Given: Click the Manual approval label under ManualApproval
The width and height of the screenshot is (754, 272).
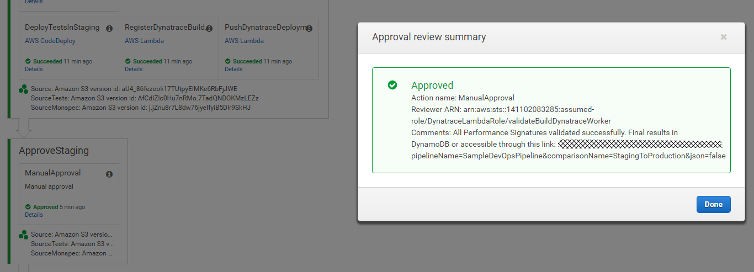Looking at the screenshot, I should point(49,186).
